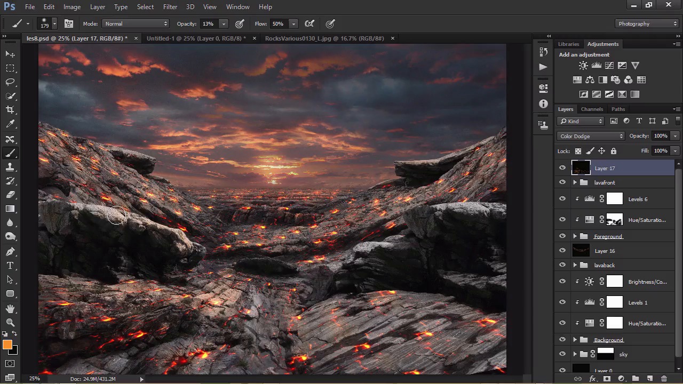The height and width of the screenshot is (384, 683).
Task: Click the zoom level field showing 25%
Action: [x=35, y=379]
